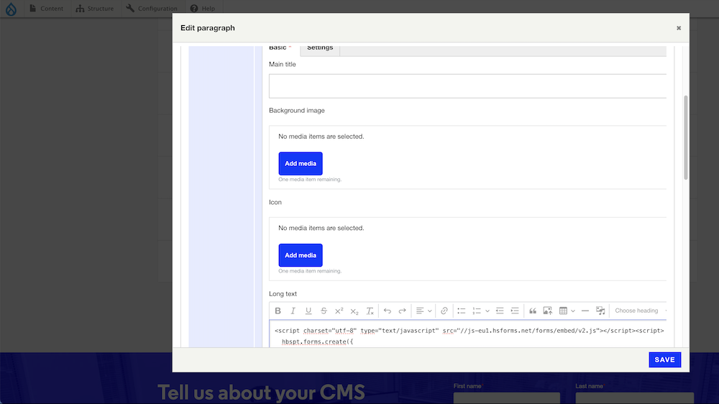Screen dimensions: 719x404
Task: Click the First name field behind dialog
Action: (x=506, y=398)
